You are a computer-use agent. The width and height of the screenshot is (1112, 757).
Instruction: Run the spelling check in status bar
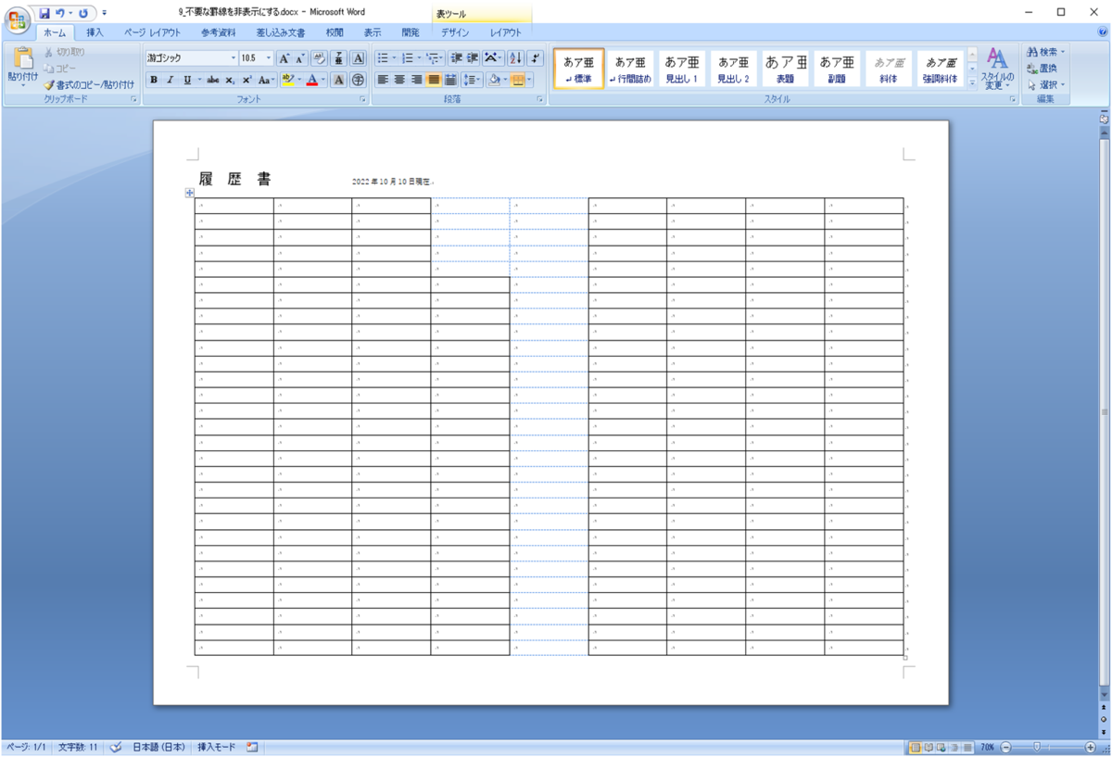[117, 747]
